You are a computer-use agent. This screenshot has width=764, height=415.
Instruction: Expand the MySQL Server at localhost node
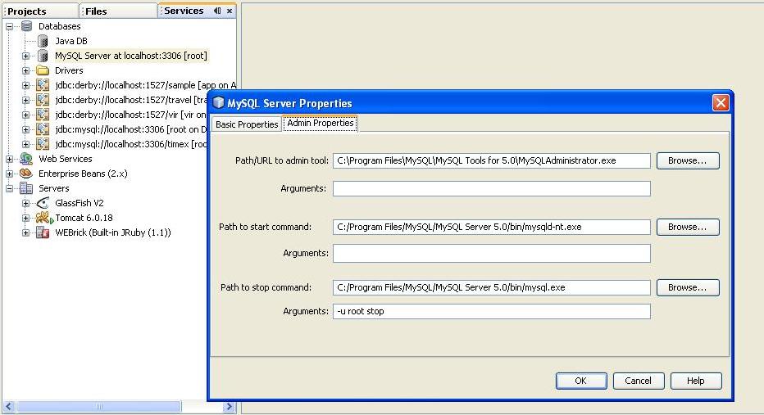click(26, 56)
